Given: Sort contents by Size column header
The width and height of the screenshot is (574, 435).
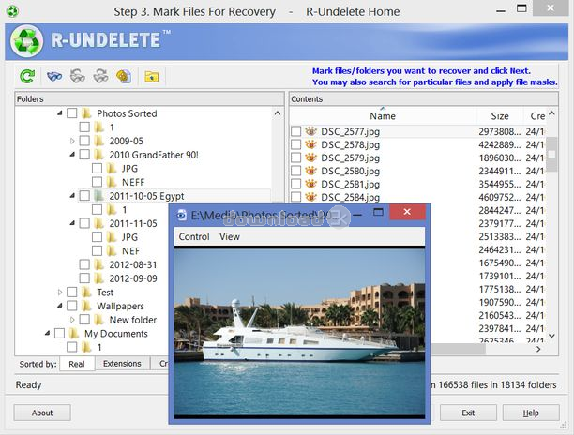Looking at the screenshot, I should 500,116.
